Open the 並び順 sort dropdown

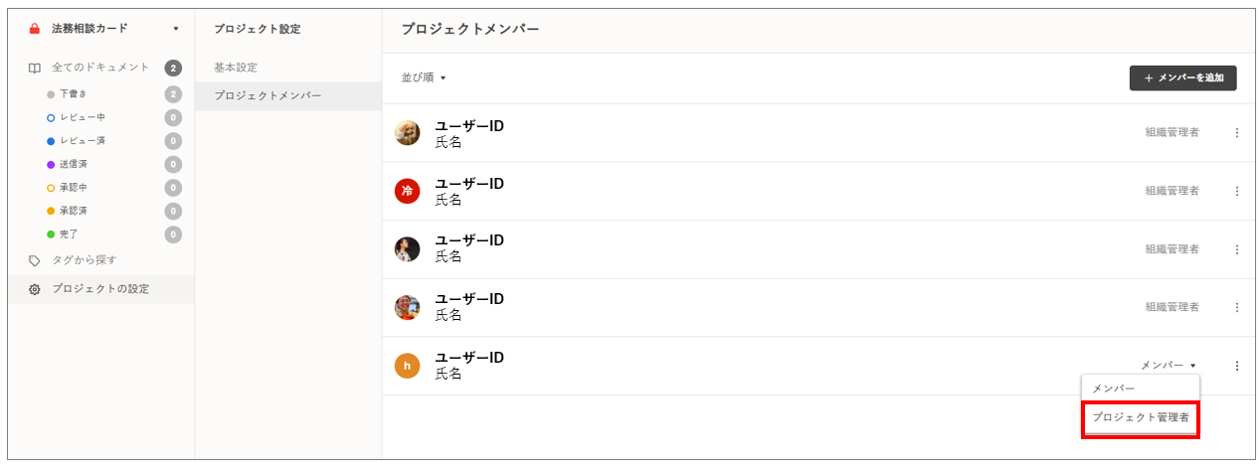[424, 78]
